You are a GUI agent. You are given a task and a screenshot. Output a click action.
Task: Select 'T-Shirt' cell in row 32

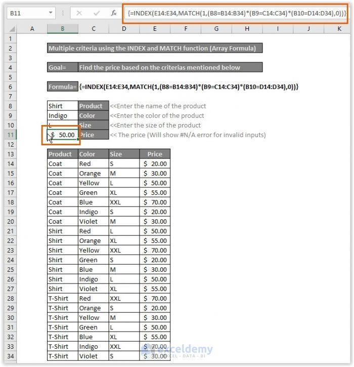coord(62,337)
